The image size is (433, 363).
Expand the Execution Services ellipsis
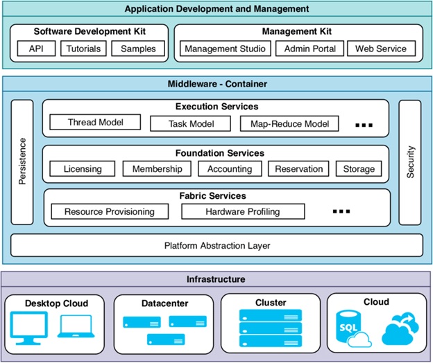point(365,125)
